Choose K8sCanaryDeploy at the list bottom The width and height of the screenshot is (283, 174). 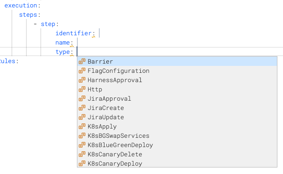point(177,164)
